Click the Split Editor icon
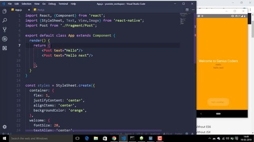Image resolution: width=254 pixels, height=142 pixels. [x=187, y=10]
